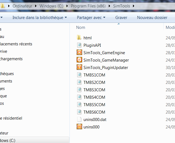Select the SimTools_GameManager application icon
The image size is (175, 143).
click(79, 60)
